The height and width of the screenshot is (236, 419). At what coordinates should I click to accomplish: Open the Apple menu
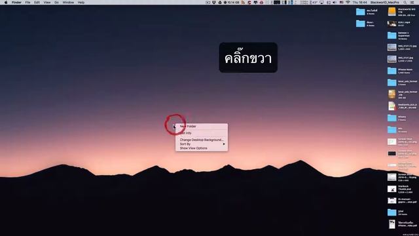coord(6,3)
